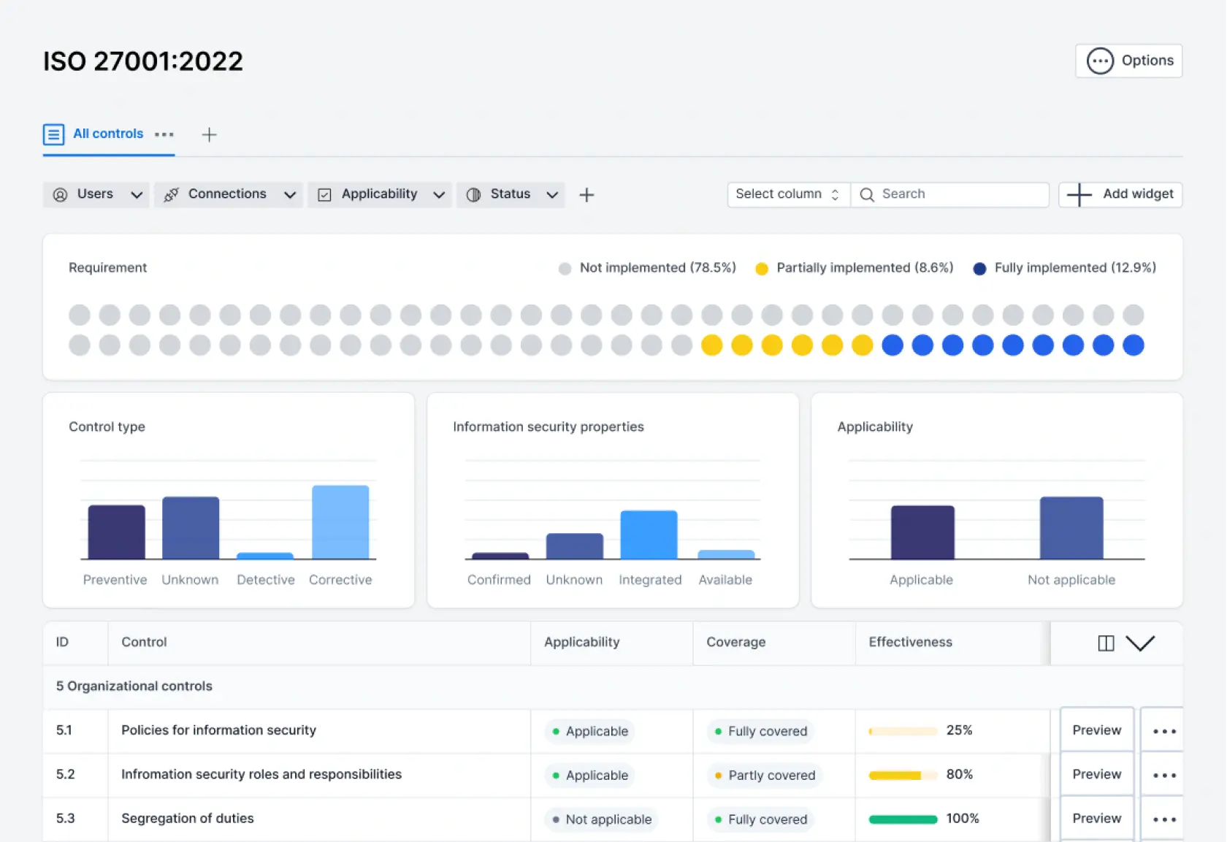
Task: Click Fully covered badge in row 5.3
Action: pos(761,819)
